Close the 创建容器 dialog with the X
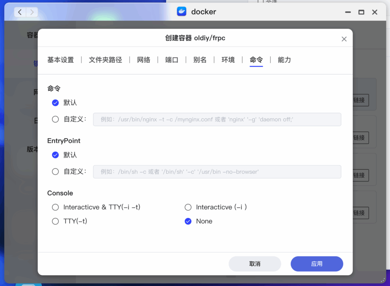Viewport: 390px width, 286px height. tap(344, 38)
